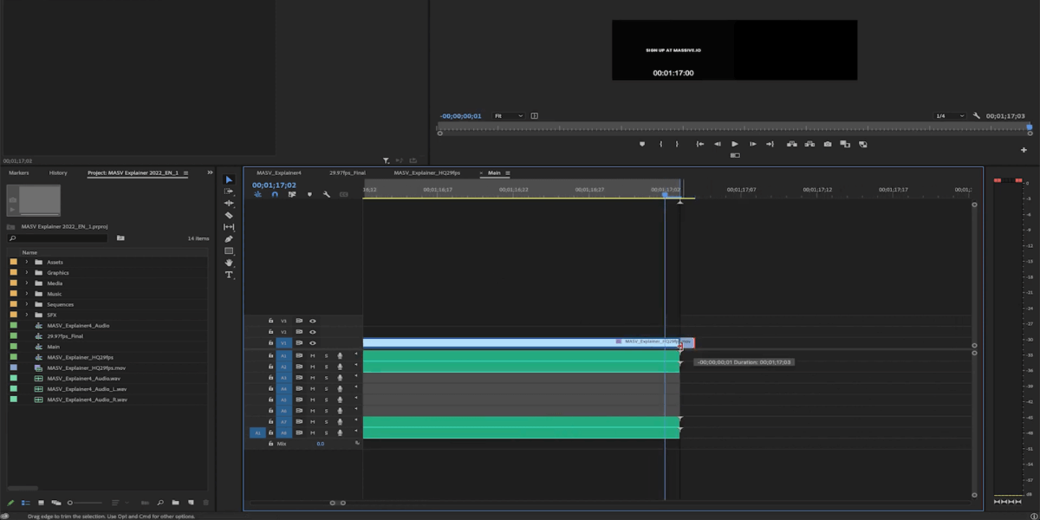This screenshot has width=1040, height=520.
Task: Go to In point in Program Monitor
Action: click(700, 144)
